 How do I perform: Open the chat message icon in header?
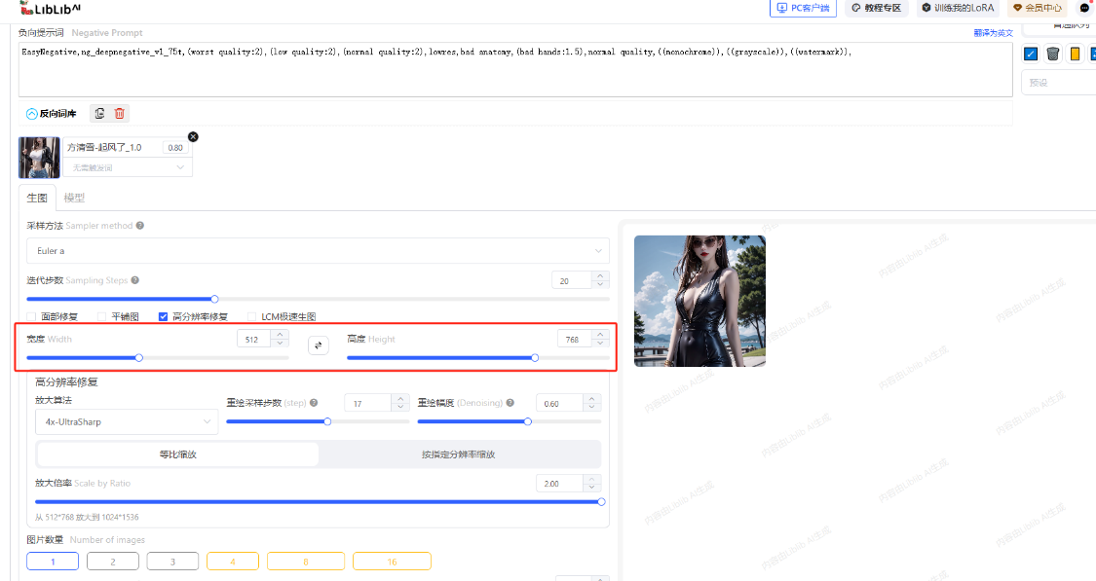1084,8
